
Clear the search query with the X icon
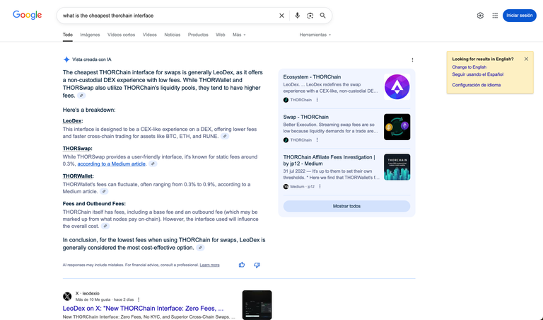(x=281, y=16)
